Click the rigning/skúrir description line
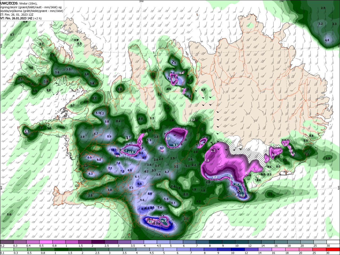340x255 pixels. [31, 7]
